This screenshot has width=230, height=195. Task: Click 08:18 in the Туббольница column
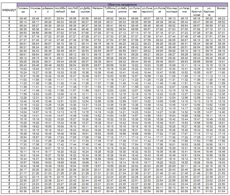(x=110, y=44)
